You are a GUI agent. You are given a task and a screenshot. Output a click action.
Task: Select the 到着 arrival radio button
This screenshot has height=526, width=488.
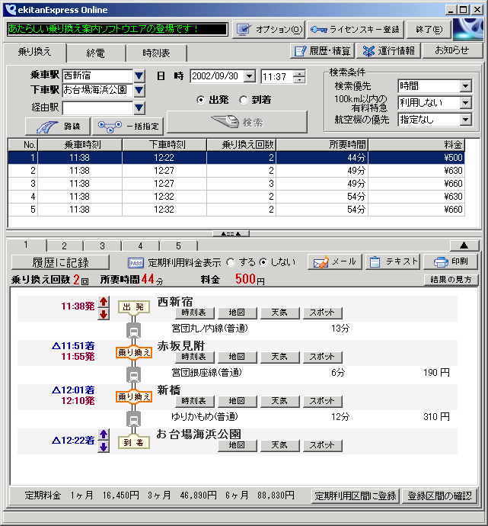244,100
